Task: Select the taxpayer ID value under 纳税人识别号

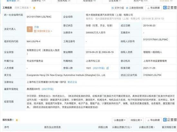Action: click(155, 40)
